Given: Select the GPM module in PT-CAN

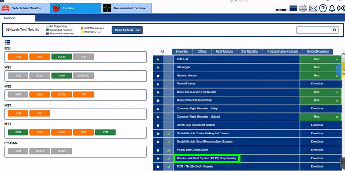Looking at the screenshot, I should point(18,151).
